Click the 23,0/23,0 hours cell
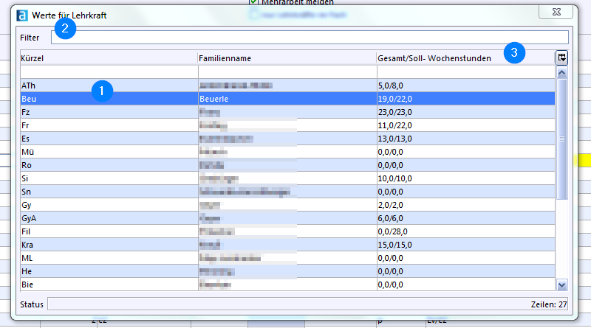Screen dimensions: 591x328 tap(466, 112)
